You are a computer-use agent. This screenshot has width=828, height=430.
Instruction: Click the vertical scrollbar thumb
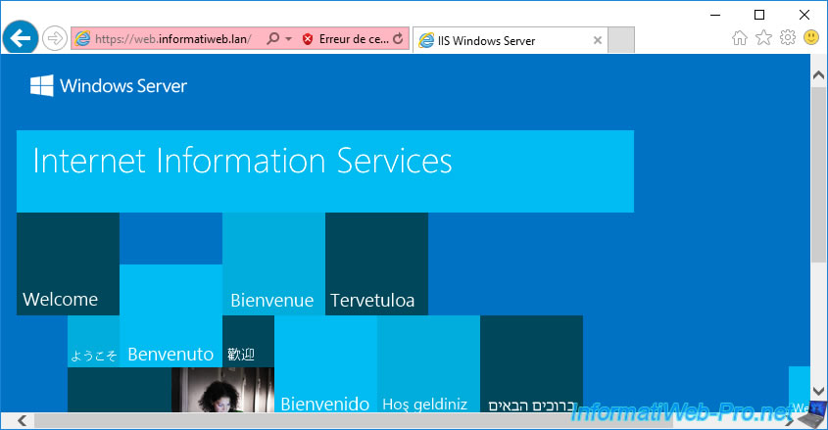(x=818, y=174)
